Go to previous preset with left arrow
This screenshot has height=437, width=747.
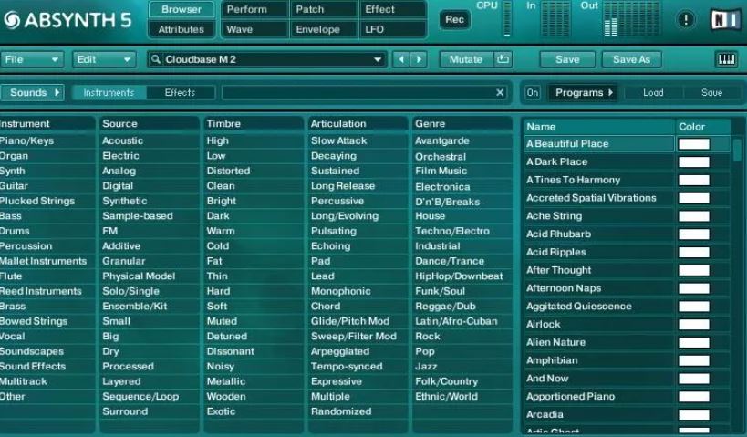pyautogui.click(x=401, y=59)
